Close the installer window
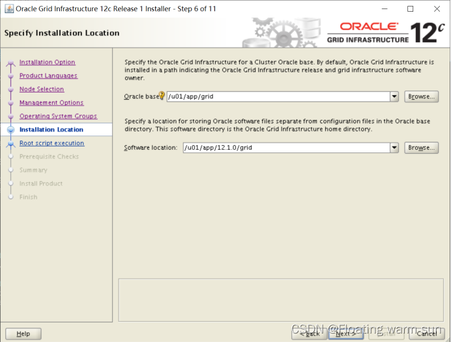This screenshot has height=342, width=451. [x=437, y=9]
